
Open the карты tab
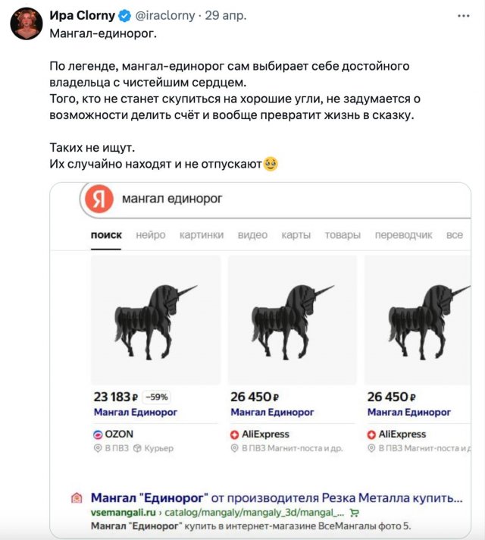tap(296, 235)
